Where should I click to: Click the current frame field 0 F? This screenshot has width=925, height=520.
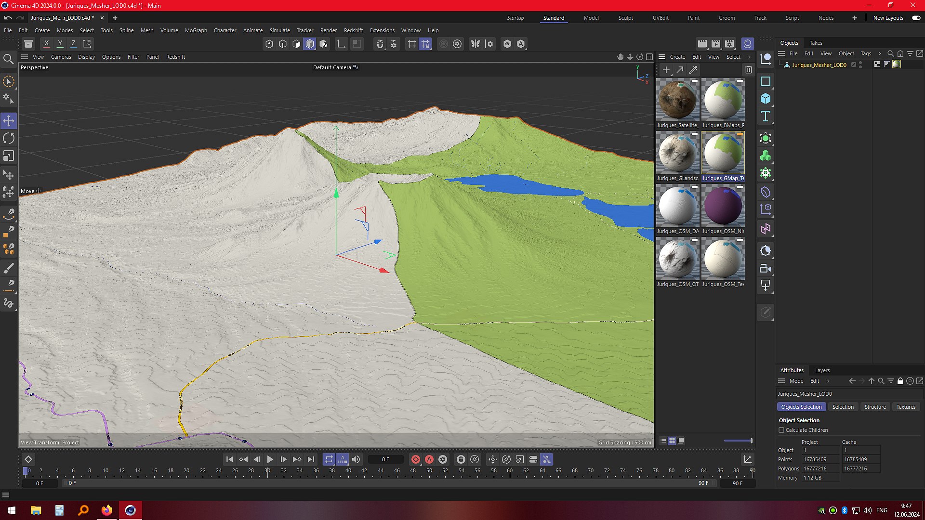pos(385,459)
